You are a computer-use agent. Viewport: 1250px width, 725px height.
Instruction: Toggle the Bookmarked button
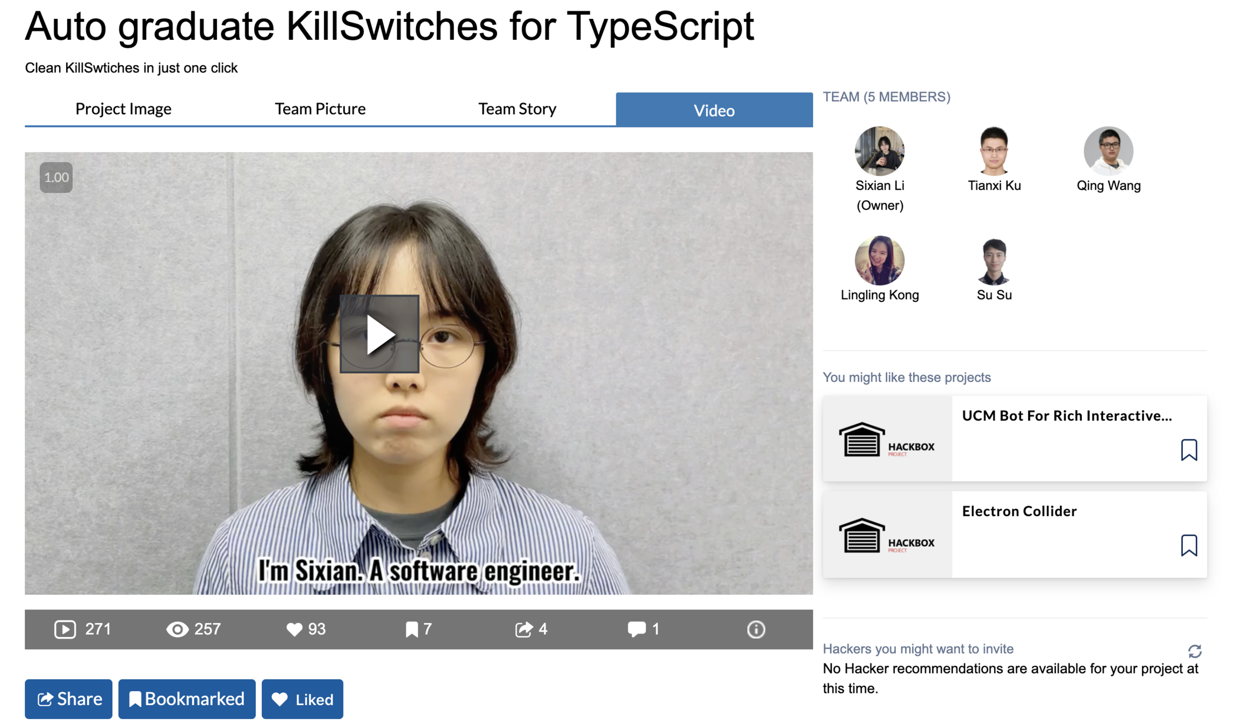[x=186, y=699]
